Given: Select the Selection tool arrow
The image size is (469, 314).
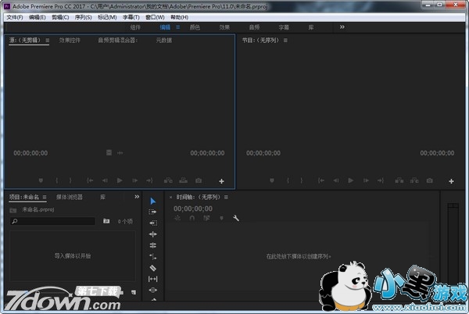Looking at the screenshot, I should [x=153, y=201].
